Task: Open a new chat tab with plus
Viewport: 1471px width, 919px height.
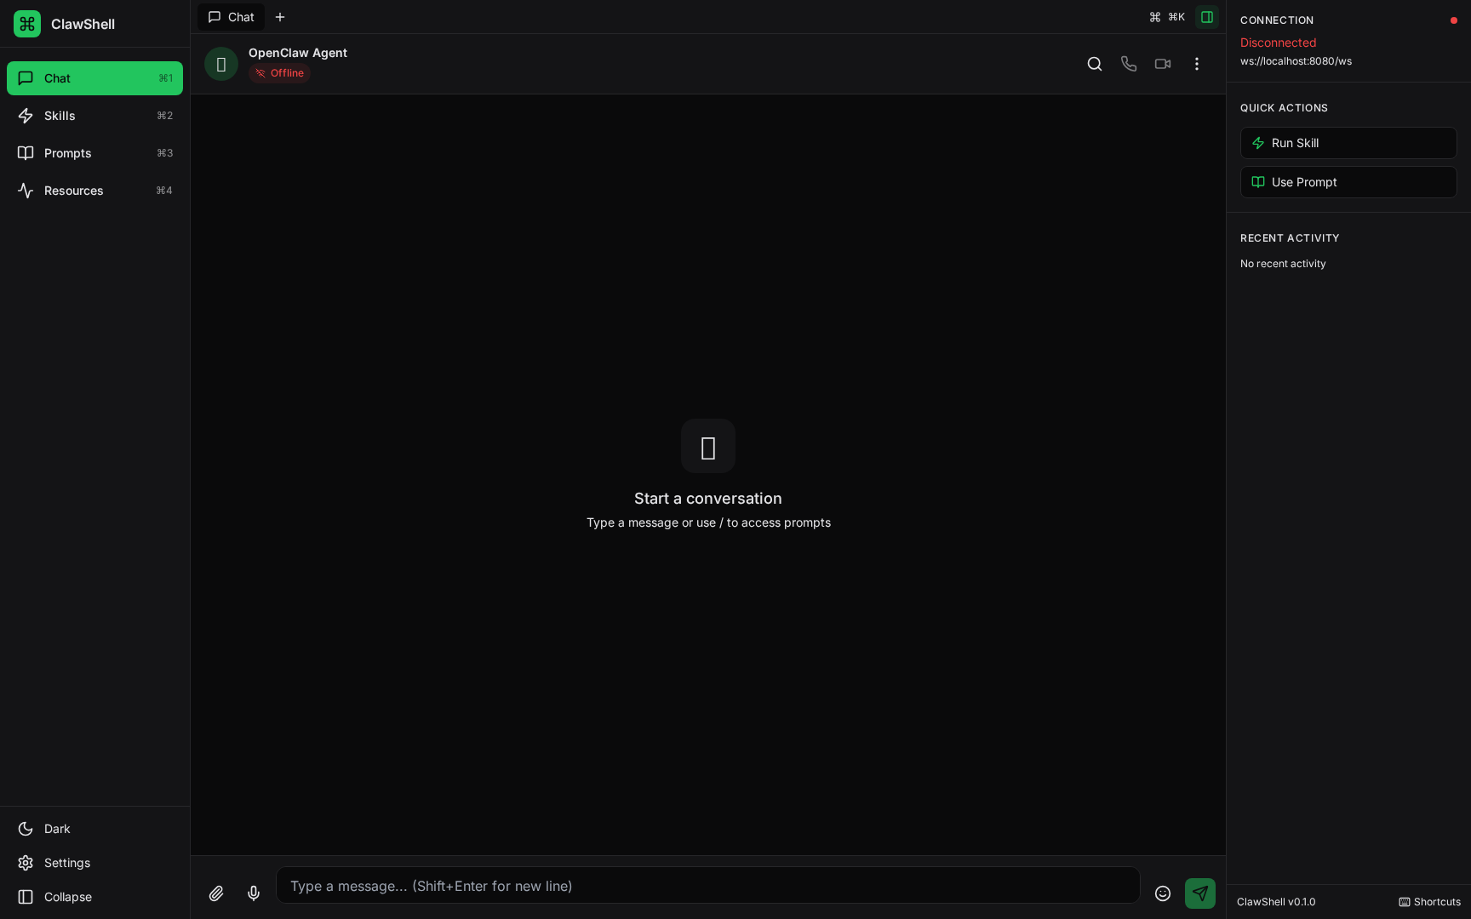Action: tap(280, 17)
